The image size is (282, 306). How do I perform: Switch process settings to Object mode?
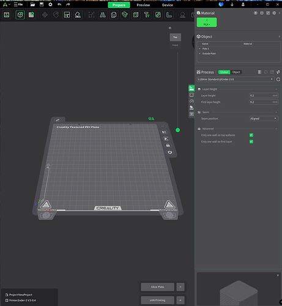tap(236, 72)
